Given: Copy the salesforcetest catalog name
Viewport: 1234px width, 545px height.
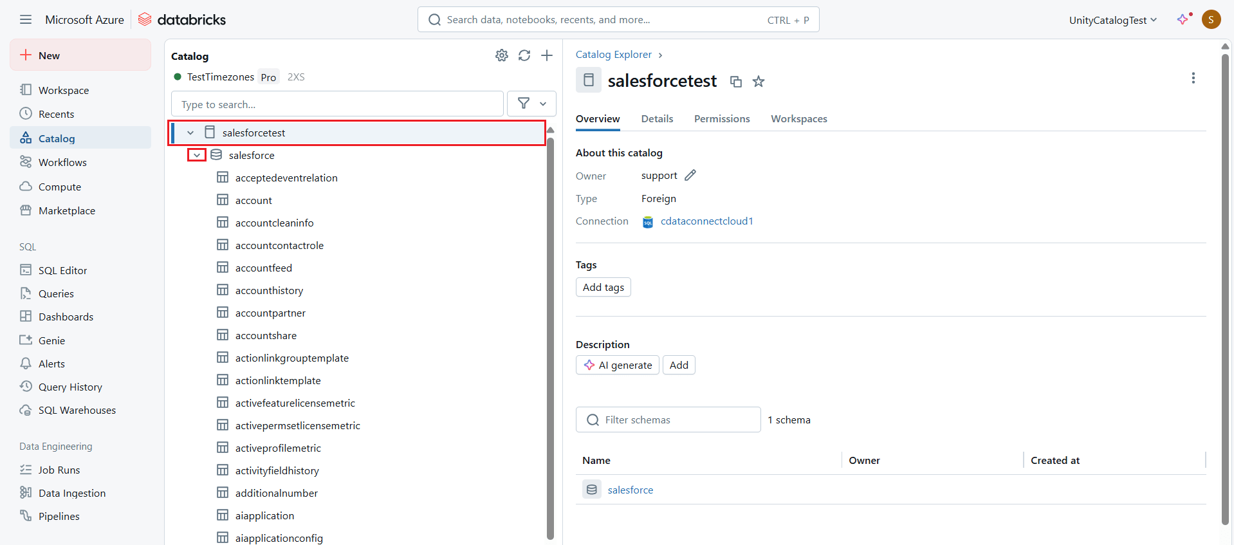Looking at the screenshot, I should click(736, 82).
